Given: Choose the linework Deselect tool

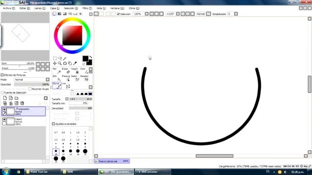Looking at the screenshot, I should (84, 78).
